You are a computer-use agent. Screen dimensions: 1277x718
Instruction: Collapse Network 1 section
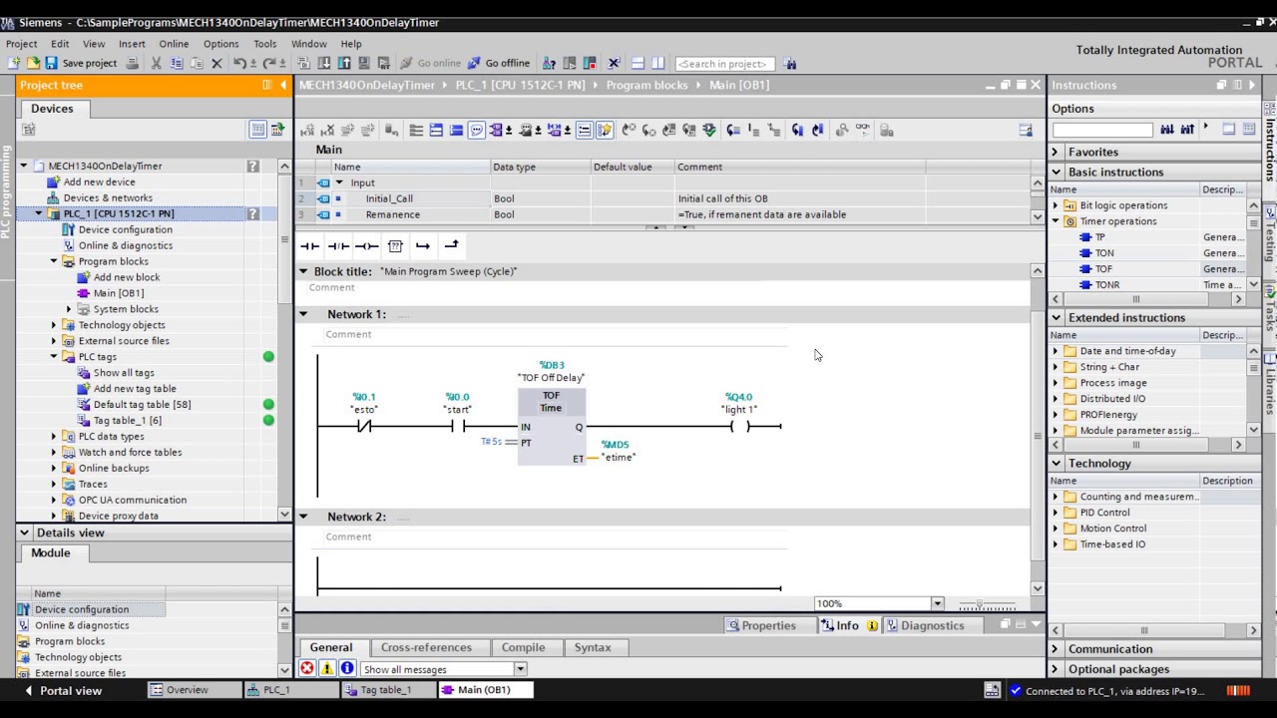coord(303,314)
